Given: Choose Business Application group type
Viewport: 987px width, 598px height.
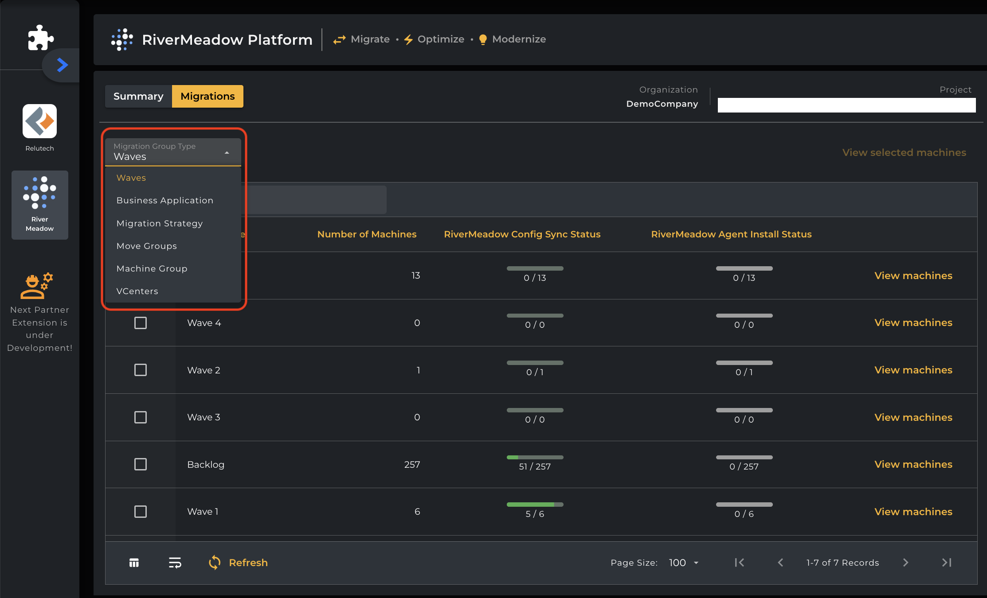Looking at the screenshot, I should [173, 200].
